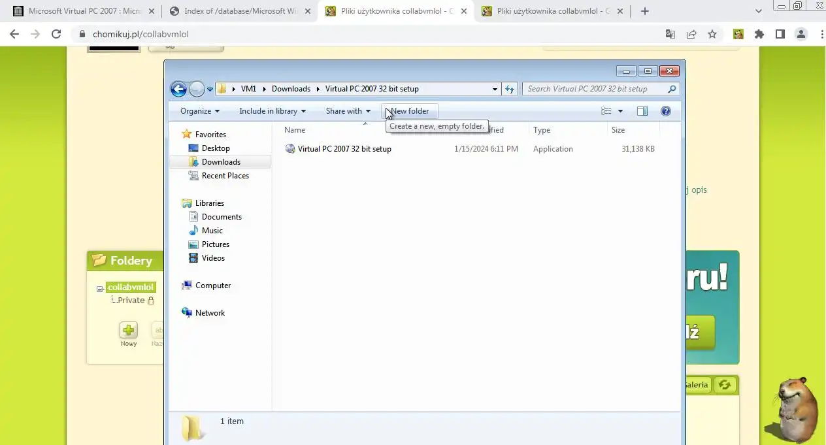
Task: Click the refresh icon next to the address bar
Action: tap(510, 89)
